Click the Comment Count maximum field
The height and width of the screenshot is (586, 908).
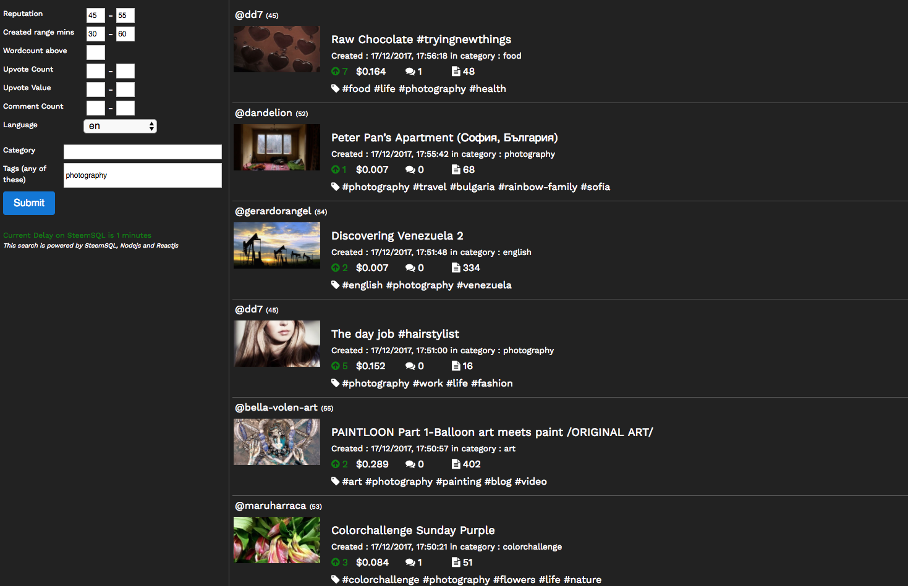pyautogui.click(x=125, y=108)
